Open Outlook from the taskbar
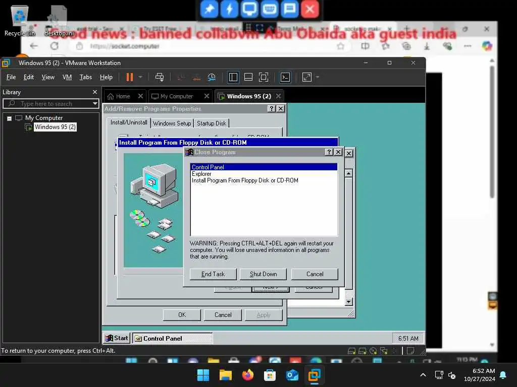Screen dimensions: 517x387 pyautogui.click(x=292, y=375)
